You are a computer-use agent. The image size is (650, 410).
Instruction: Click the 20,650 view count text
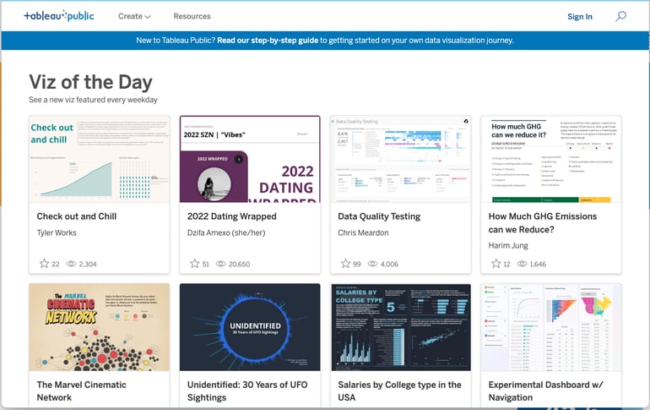pos(239,264)
